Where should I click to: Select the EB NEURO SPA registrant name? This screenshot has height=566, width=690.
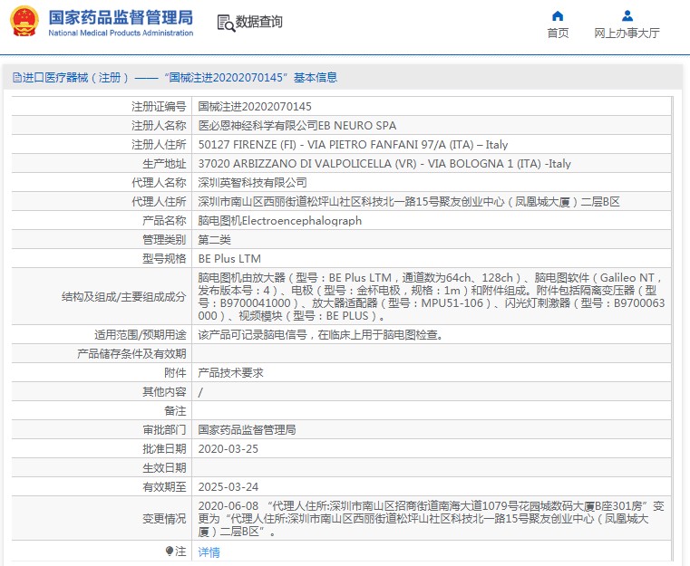tap(297, 126)
